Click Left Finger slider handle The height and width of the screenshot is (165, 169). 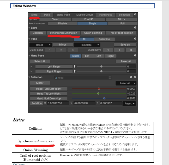(101, 67)
